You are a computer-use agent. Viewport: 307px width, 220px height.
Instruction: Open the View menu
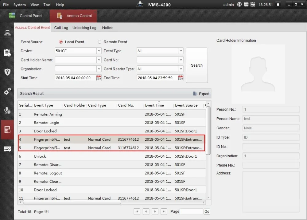[x=34, y=5]
